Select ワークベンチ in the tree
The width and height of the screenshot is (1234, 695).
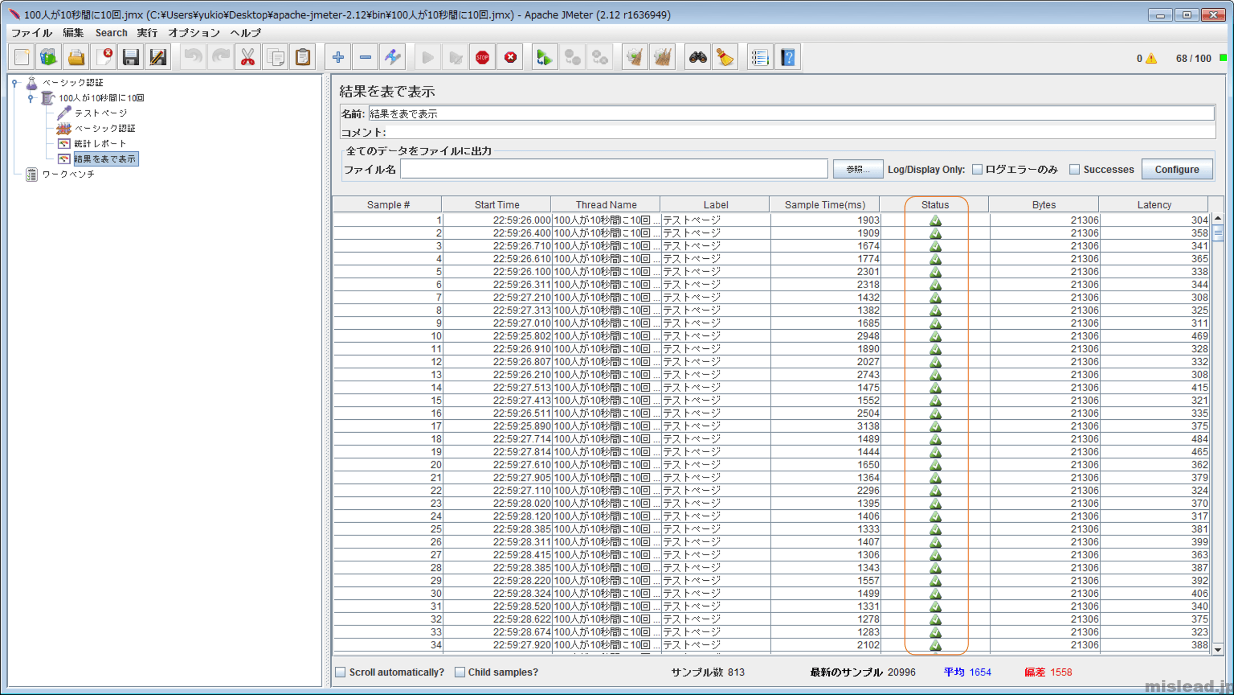point(69,174)
